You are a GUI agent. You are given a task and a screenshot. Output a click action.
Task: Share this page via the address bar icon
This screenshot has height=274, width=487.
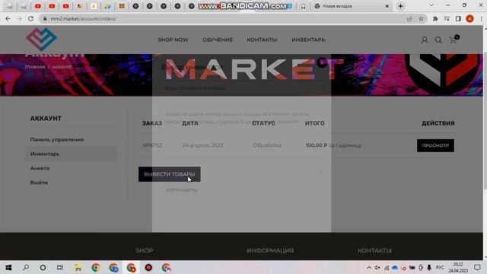point(409,18)
